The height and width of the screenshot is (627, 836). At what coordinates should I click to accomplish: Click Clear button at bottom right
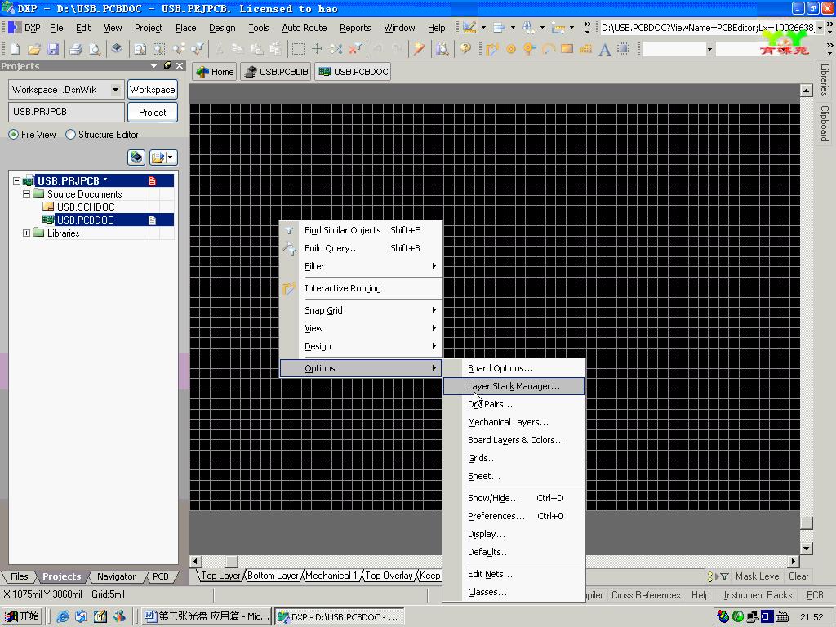click(x=798, y=576)
